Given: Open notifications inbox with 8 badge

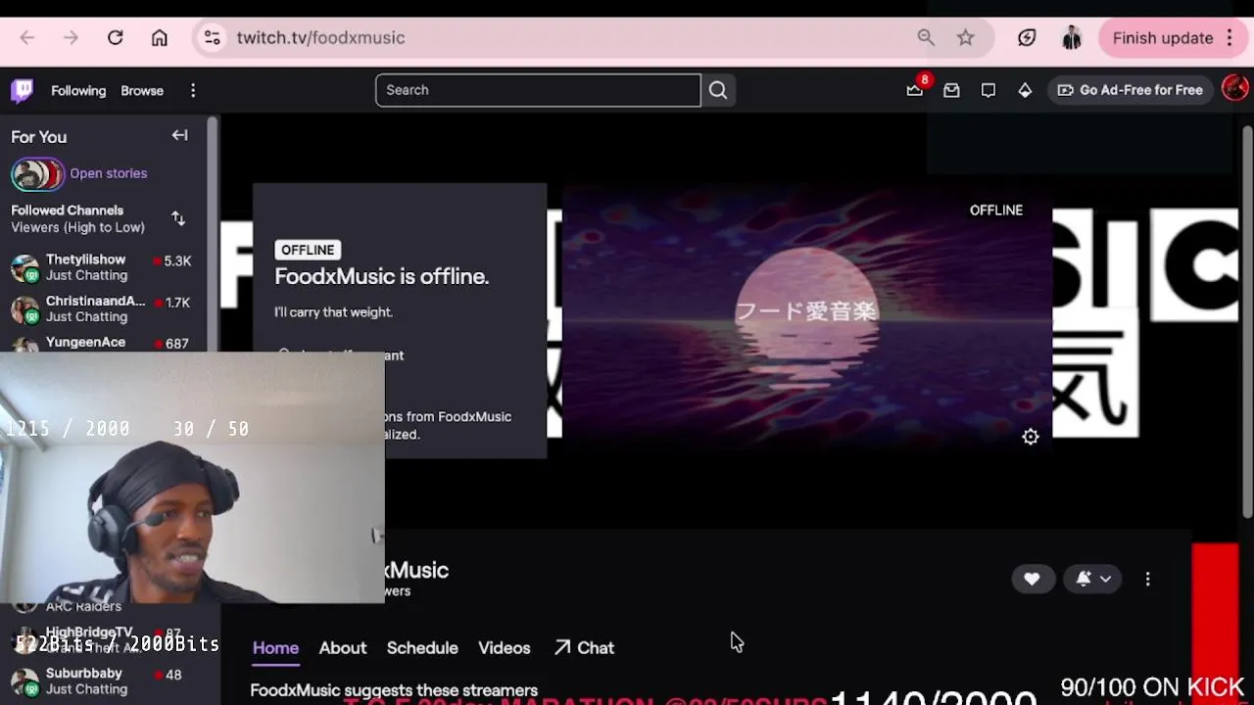Looking at the screenshot, I should pos(915,90).
